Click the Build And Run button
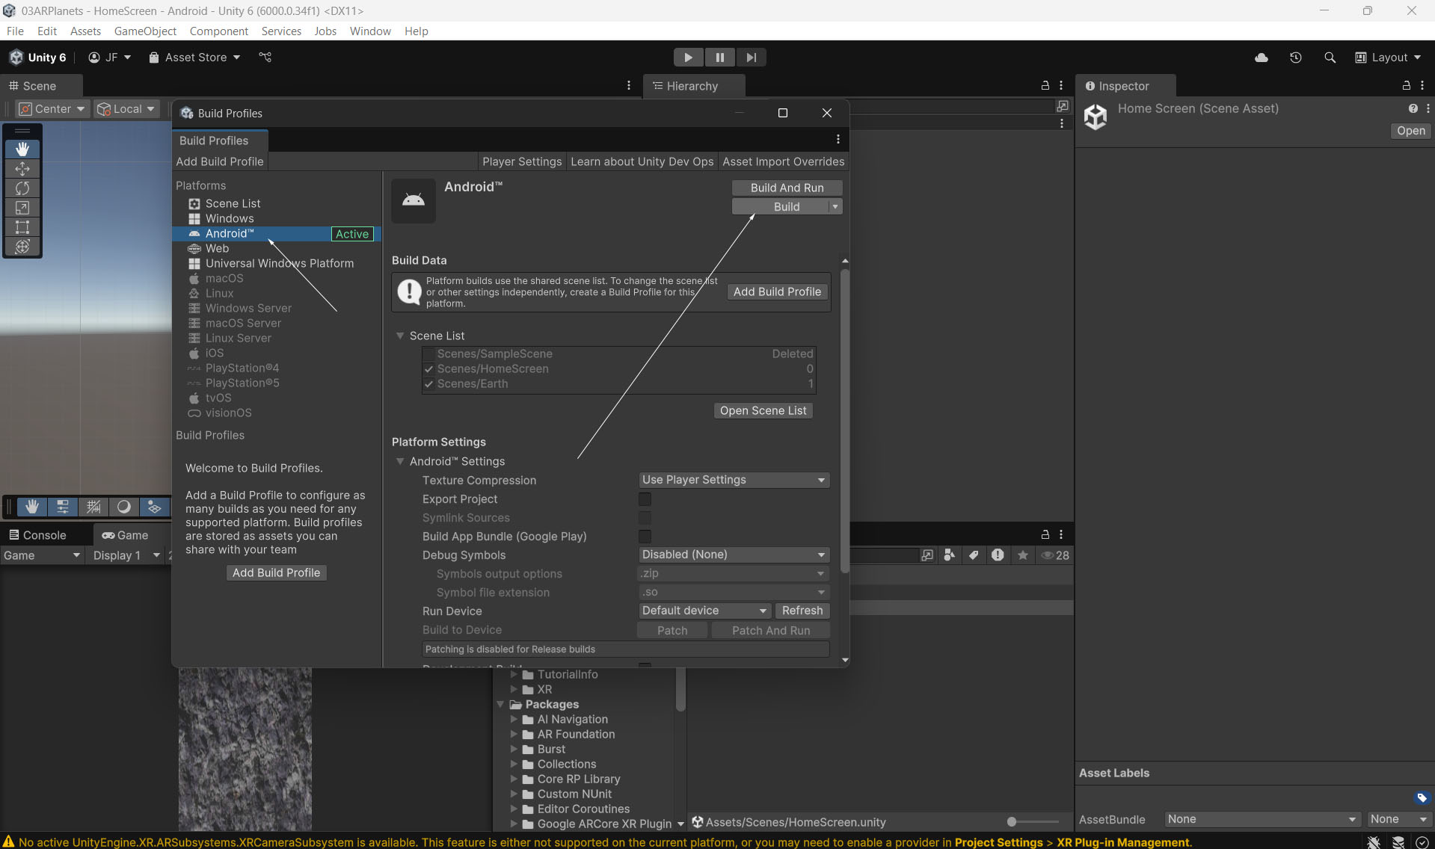The width and height of the screenshot is (1435, 849). [787, 188]
